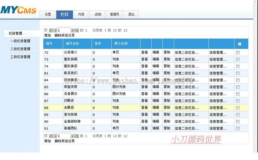Switch to the 咨询 tab
The image size is (258, 160).
(98, 14)
